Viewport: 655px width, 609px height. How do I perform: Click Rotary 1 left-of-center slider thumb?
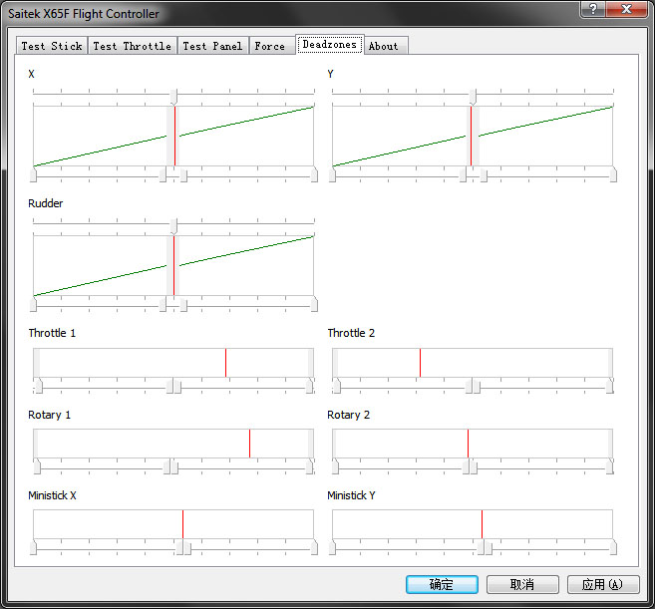click(x=166, y=466)
